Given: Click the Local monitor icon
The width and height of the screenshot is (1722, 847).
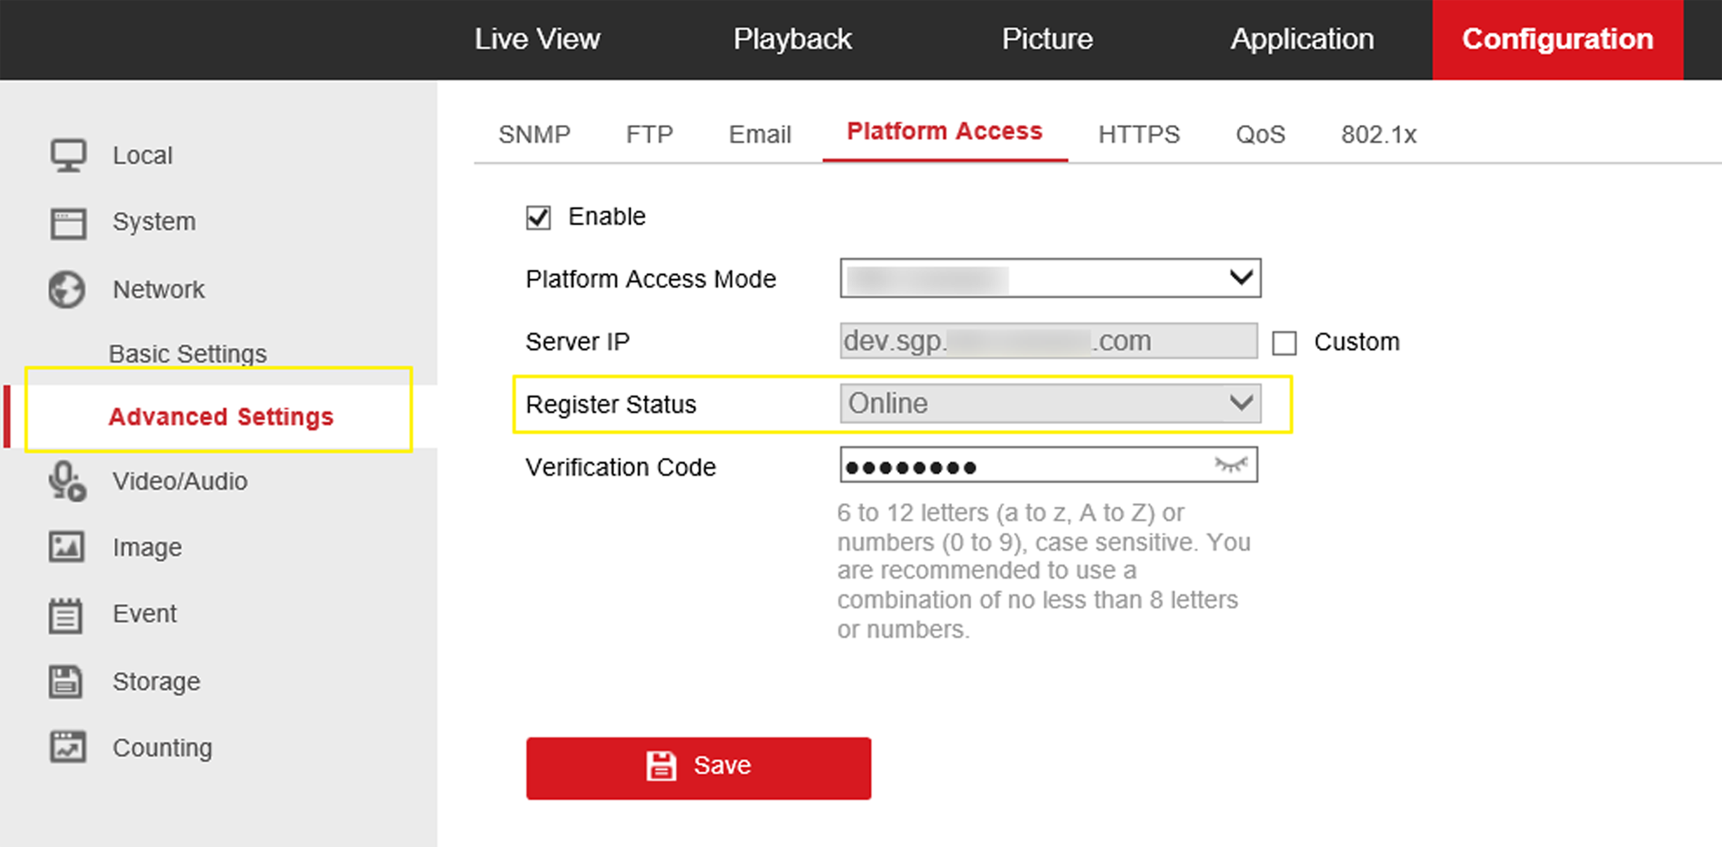Looking at the screenshot, I should pos(67,156).
